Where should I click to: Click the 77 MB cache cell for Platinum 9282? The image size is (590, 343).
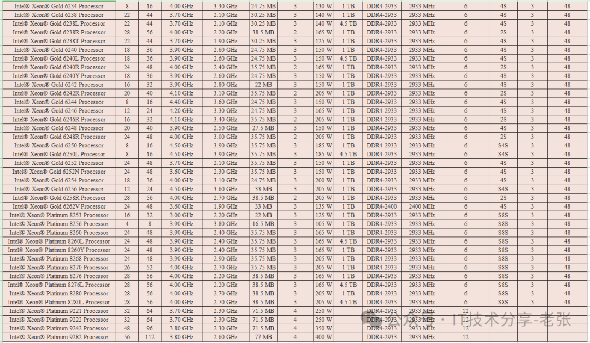pyautogui.click(x=263, y=337)
